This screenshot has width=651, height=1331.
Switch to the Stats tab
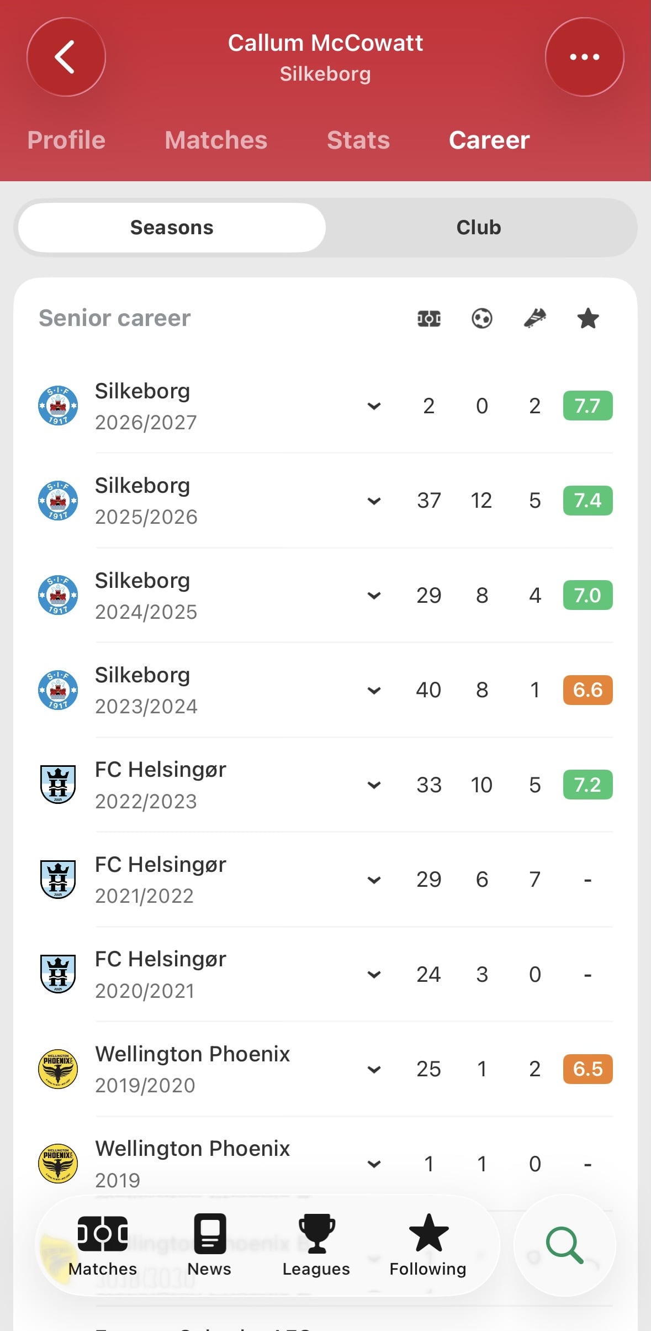click(x=358, y=140)
